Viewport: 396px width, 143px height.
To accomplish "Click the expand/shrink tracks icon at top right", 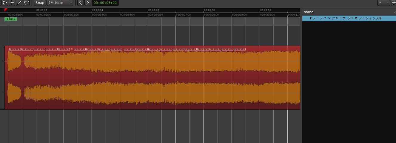I will [x=393, y=3].
